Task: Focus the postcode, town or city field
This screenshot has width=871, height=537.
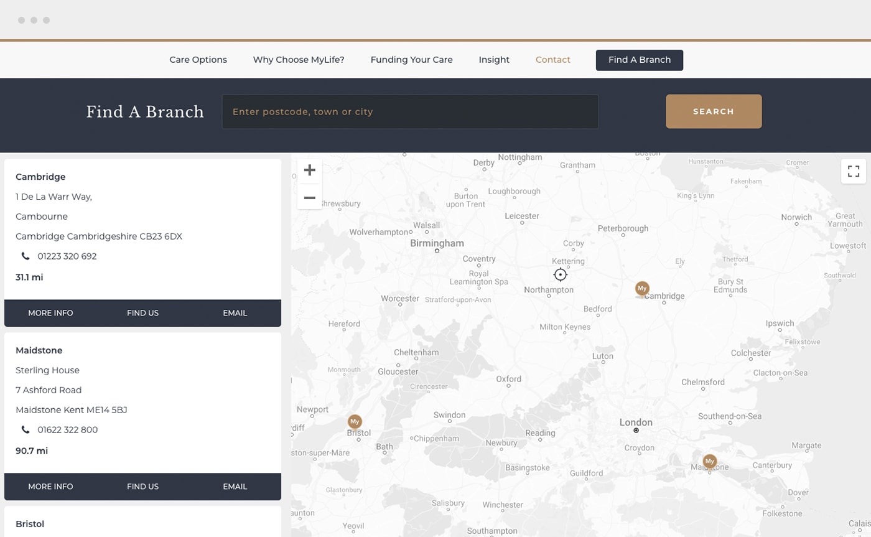Action: pos(410,112)
